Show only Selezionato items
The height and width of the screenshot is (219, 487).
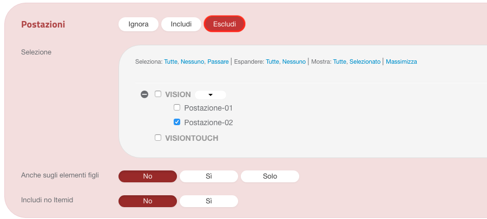pyautogui.click(x=365, y=61)
